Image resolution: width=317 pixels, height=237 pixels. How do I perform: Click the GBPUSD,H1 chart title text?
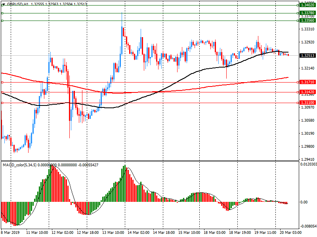19,4
